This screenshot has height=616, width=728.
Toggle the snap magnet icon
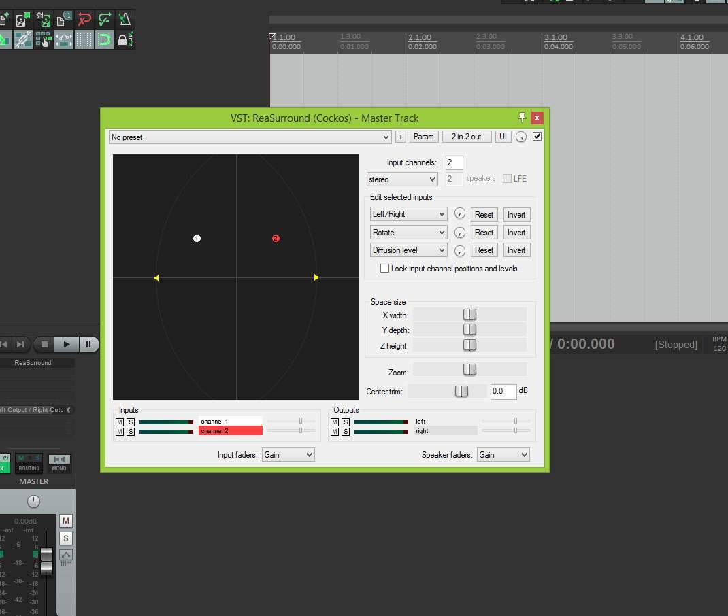103,39
